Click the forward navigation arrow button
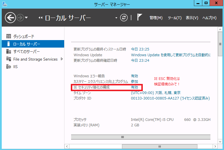 [20, 18]
